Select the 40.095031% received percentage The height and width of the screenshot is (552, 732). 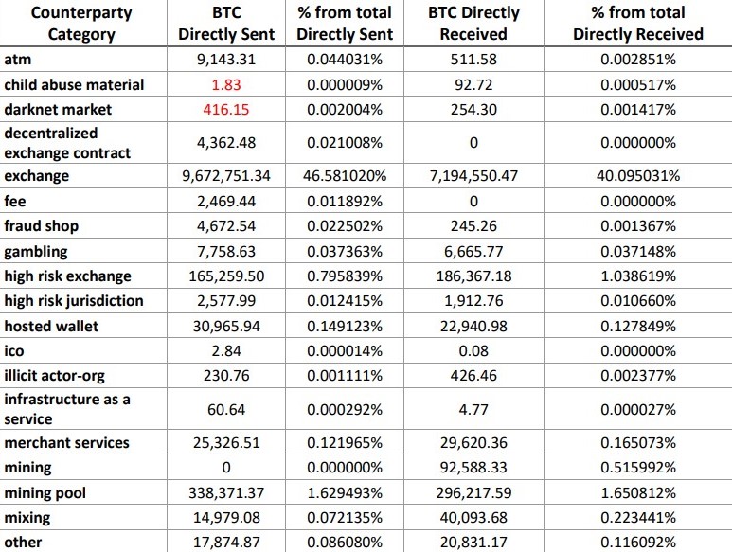coord(638,176)
